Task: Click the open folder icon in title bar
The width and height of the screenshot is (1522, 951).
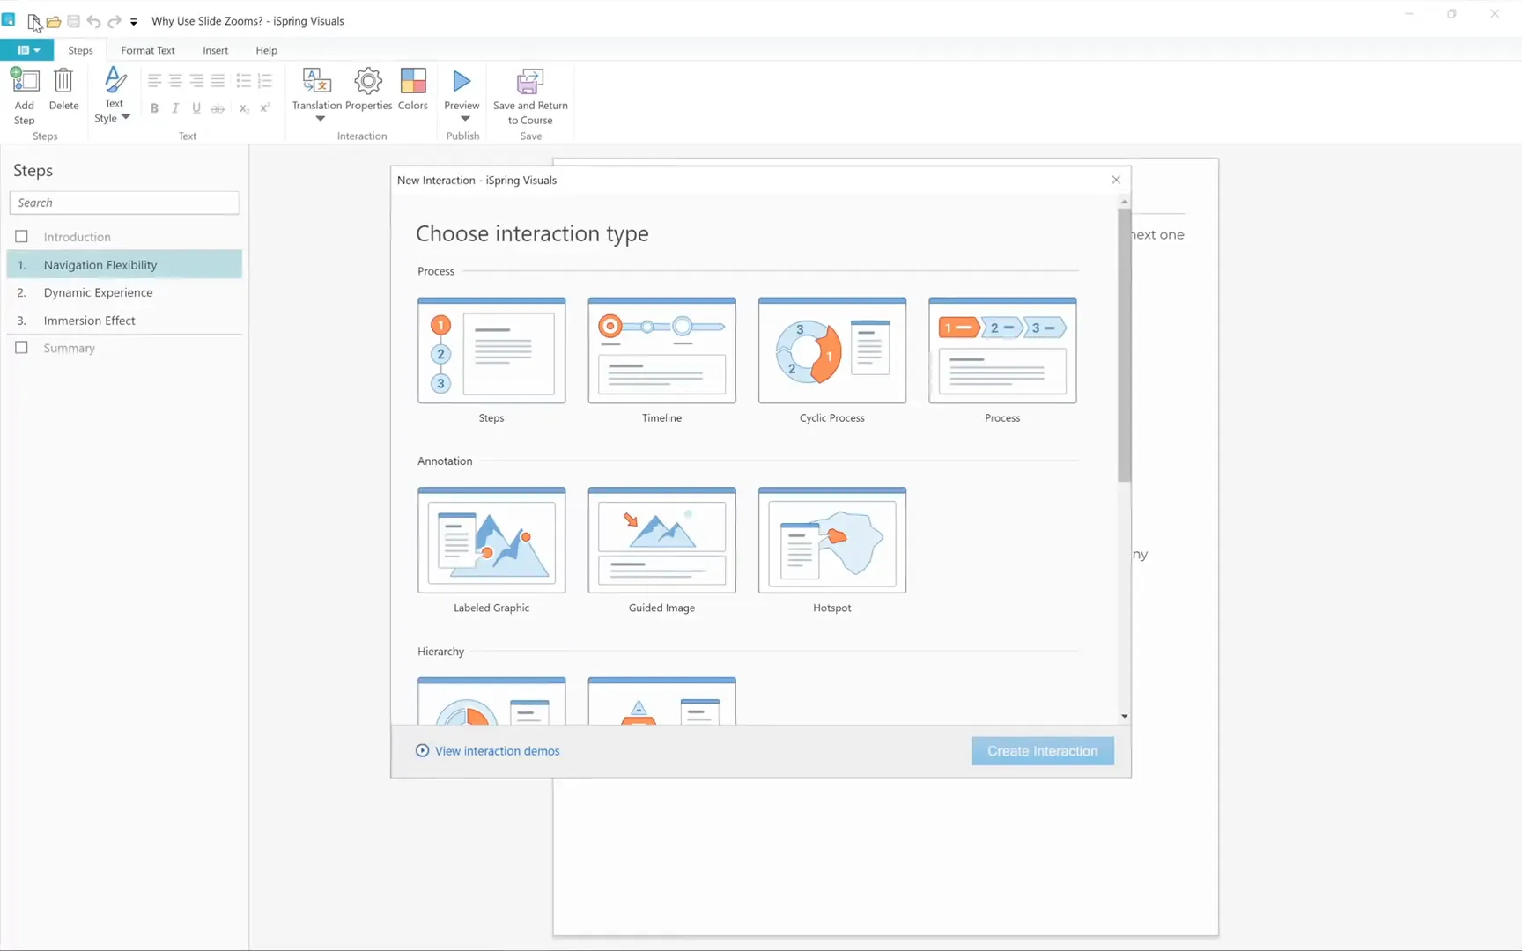Action: pos(54,21)
